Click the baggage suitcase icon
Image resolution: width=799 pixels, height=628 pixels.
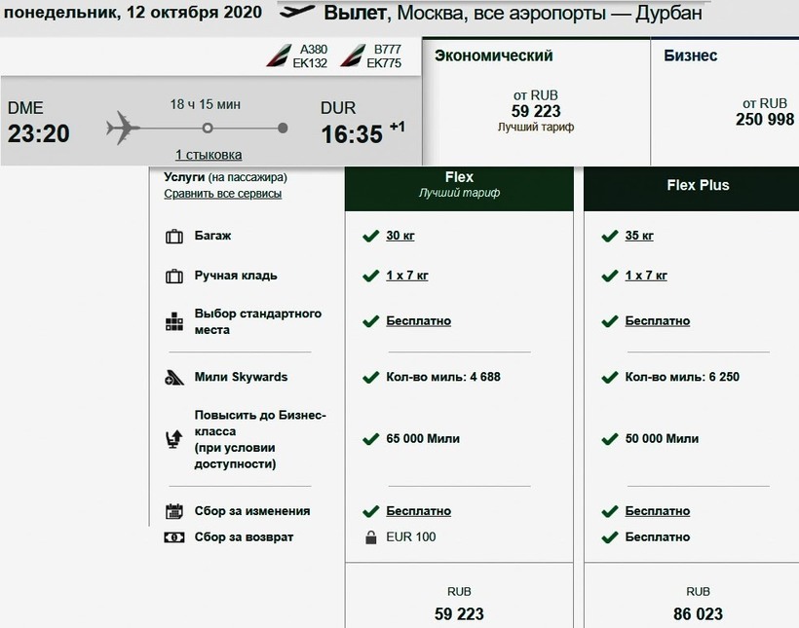[x=174, y=237]
